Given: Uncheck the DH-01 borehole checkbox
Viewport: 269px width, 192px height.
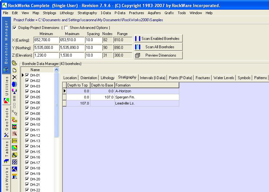Looking at the screenshot, I should [x=27, y=75].
